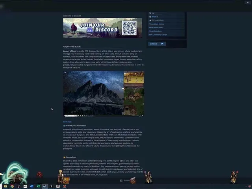
Task: Click the red record icon in taskbar
Action: tap(65, 186)
